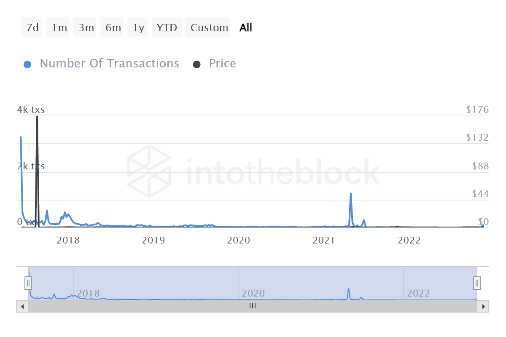Toggle the Number Of Transactions series

[x=109, y=63]
